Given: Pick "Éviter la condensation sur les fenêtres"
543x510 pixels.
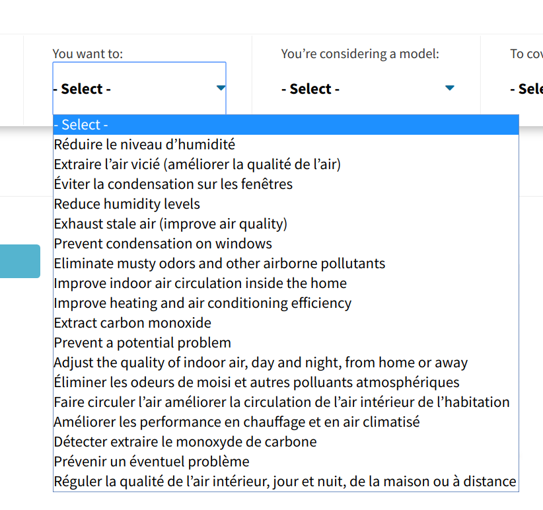Looking at the screenshot, I should [x=285, y=184].
